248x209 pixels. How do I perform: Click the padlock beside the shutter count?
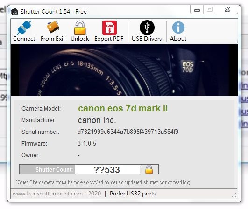click(x=149, y=169)
